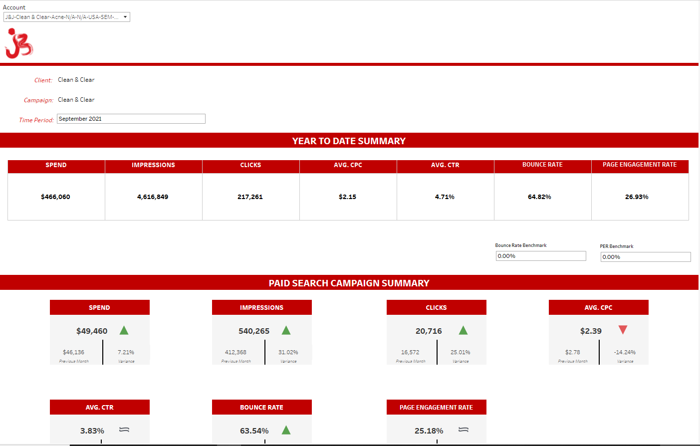The height and width of the screenshot is (446, 700).
Task: Select the YTD impressions value 4,616,849
Action: [153, 197]
